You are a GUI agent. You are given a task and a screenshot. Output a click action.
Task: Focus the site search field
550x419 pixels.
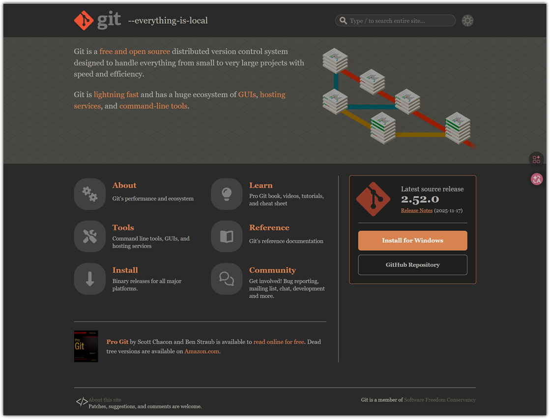coord(395,21)
